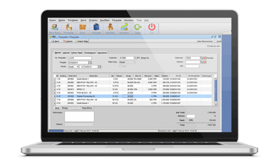The image size is (278, 167).
Task: Click the Keterangan text area
Action: click(79, 116)
